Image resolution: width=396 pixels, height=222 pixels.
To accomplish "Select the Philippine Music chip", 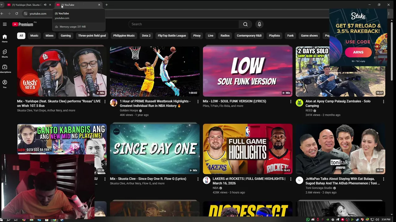I will click(124, 35).
